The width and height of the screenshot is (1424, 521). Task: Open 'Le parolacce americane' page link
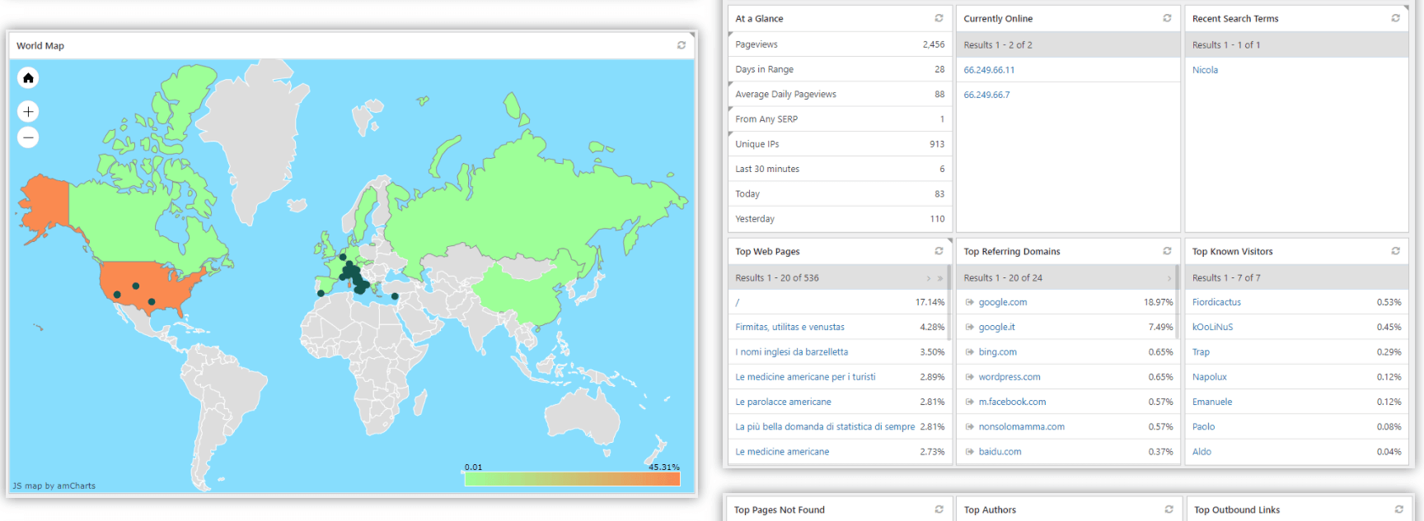(783, 402)
